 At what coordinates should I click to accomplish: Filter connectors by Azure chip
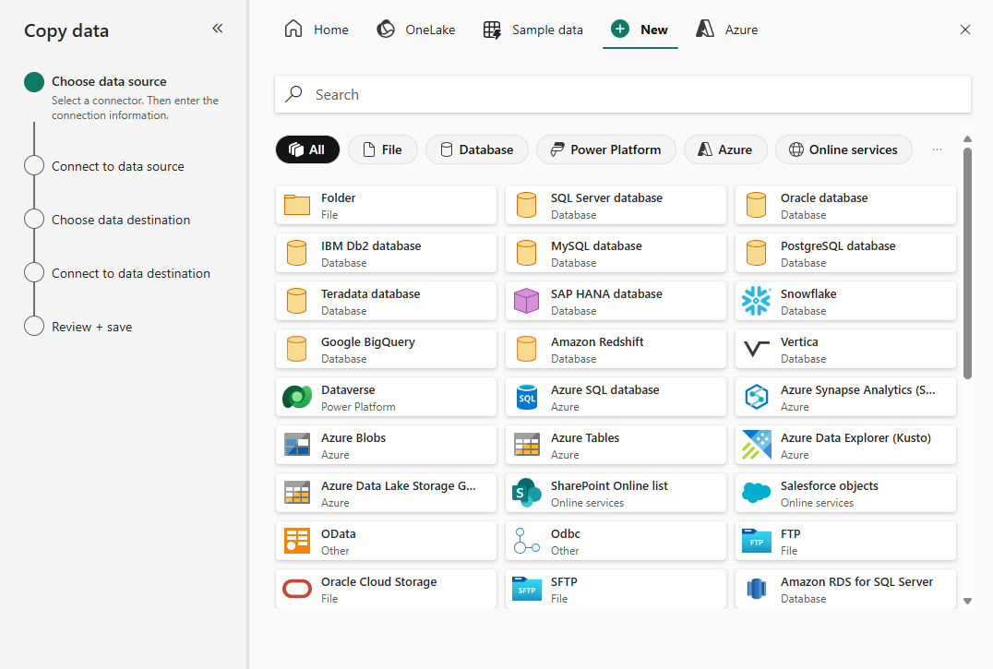pyautogui.click(x=725, y=150)
